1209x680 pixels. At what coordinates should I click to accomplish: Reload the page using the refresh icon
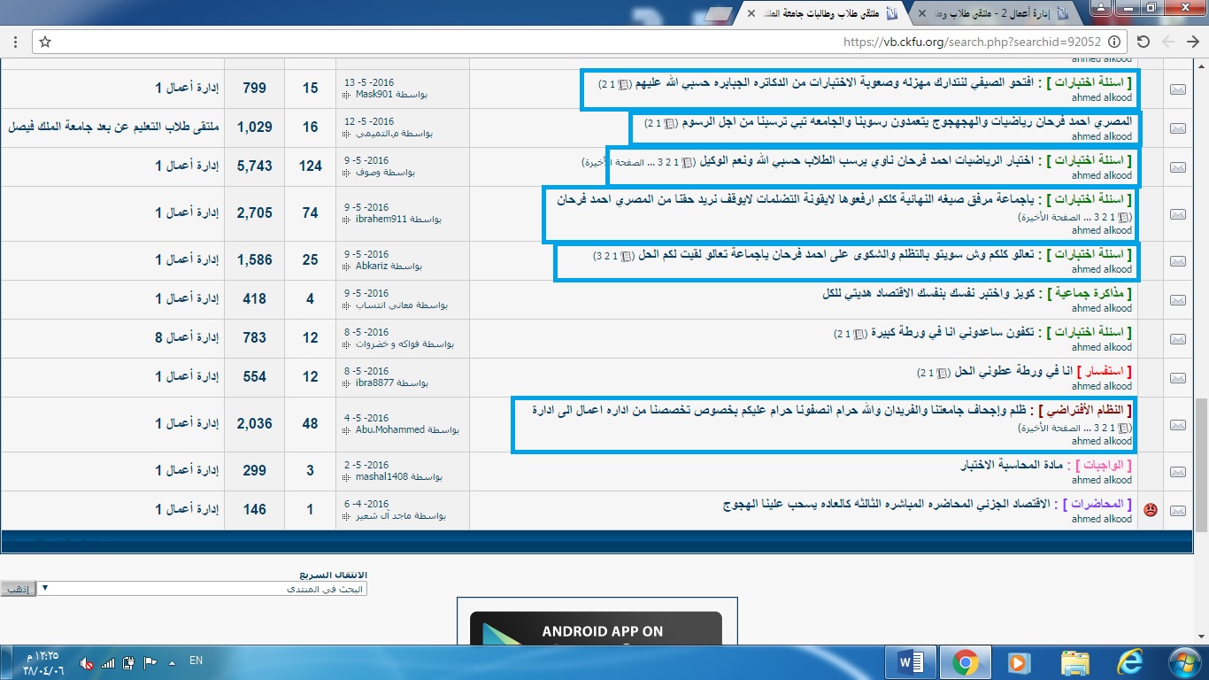(1143, 42)
